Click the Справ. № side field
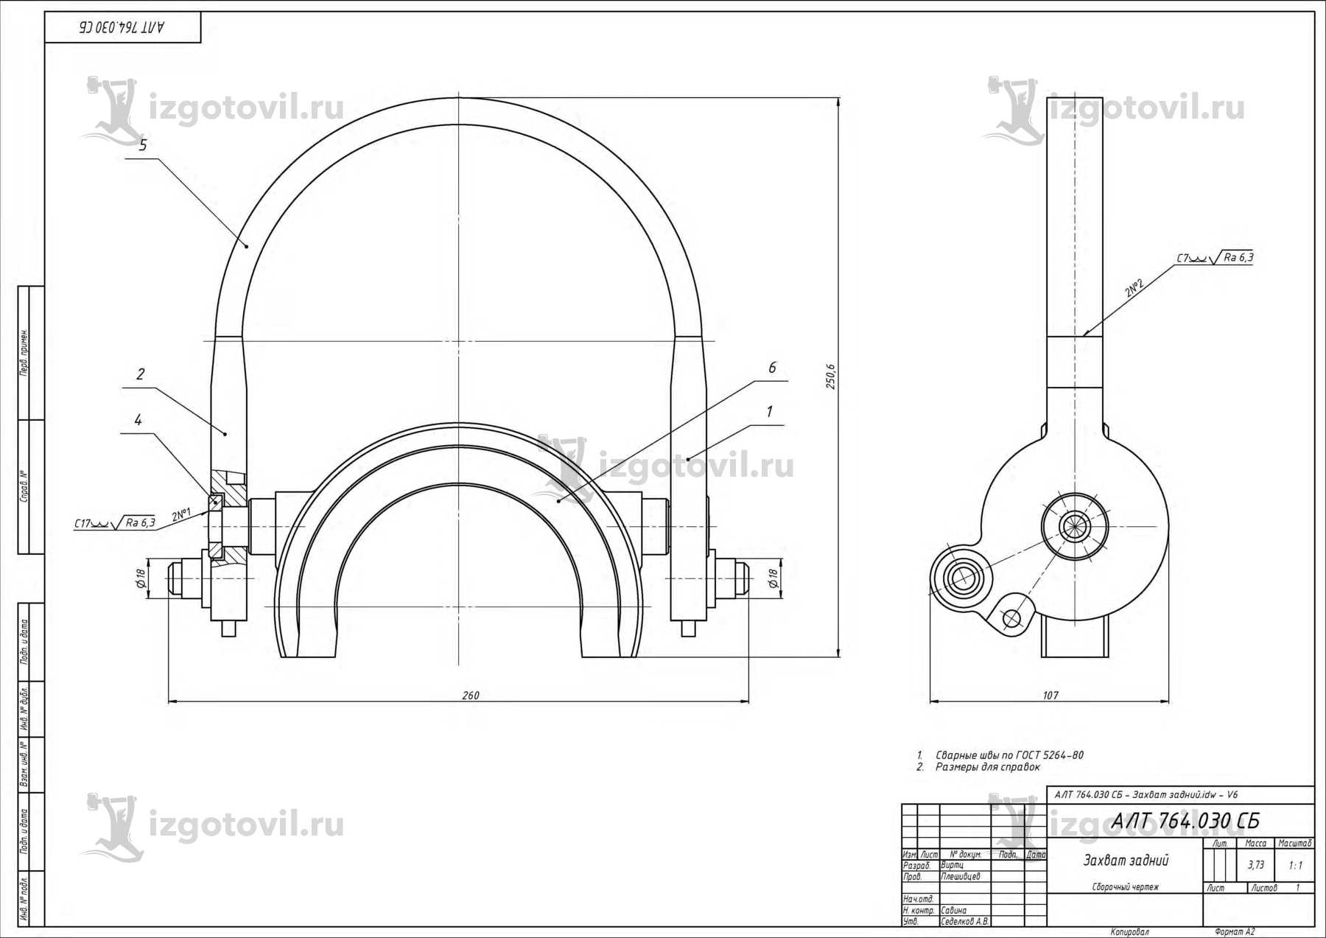Image resolution: width=1326 pixels, height=938 pixels. point(24,486)
